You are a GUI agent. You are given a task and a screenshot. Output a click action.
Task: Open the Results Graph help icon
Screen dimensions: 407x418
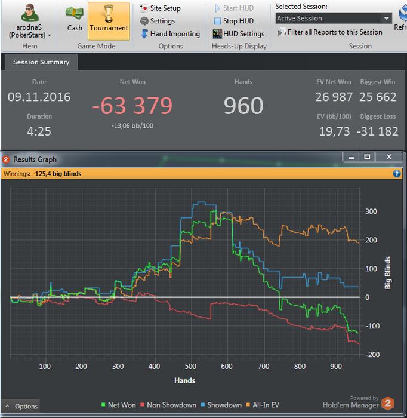(397, 174)
